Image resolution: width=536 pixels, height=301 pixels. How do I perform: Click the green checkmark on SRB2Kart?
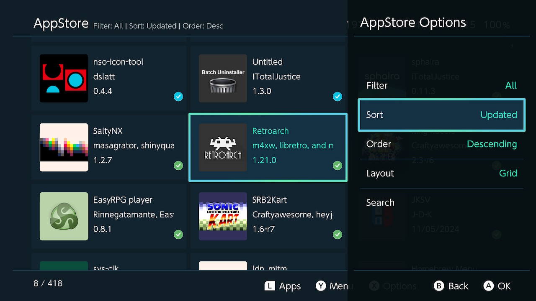pos(338,235)
